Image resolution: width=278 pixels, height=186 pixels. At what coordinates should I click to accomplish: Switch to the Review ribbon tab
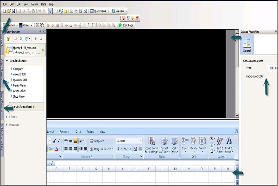click(x=90, y=132)
